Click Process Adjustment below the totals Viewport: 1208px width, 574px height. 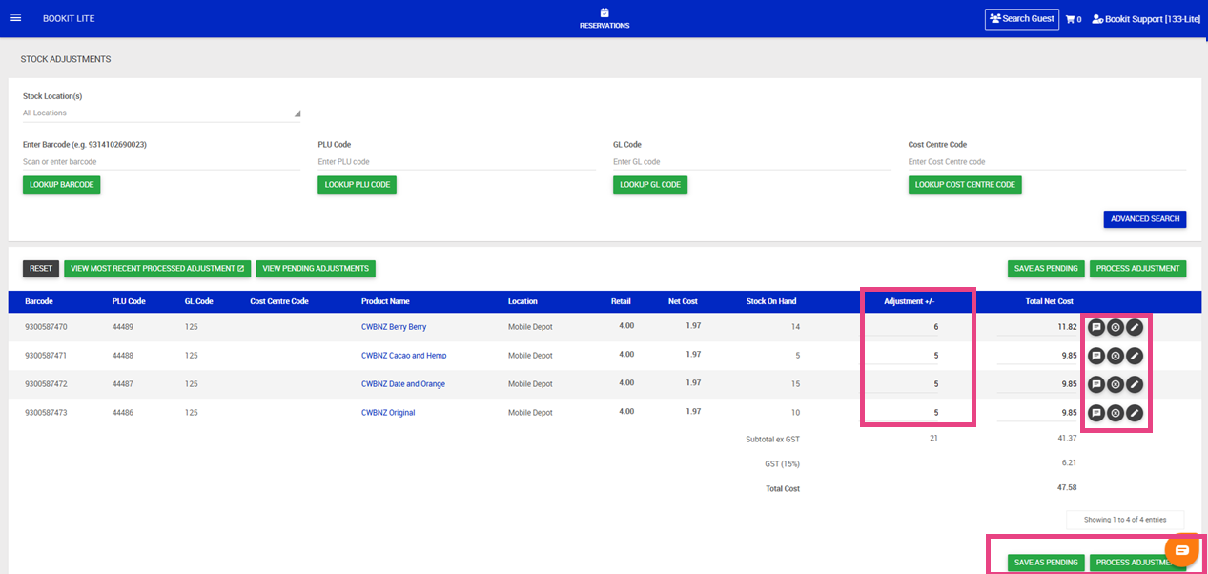1138,563
